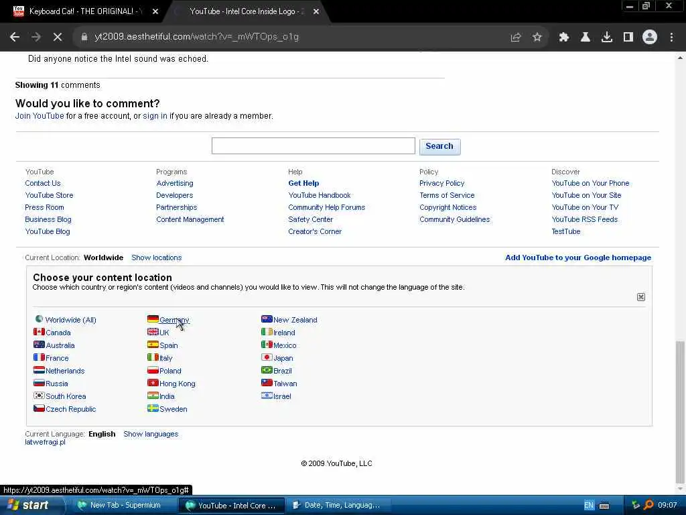Click the share page icon in address bar
The image size is (686, 515).
coord(516,38)
